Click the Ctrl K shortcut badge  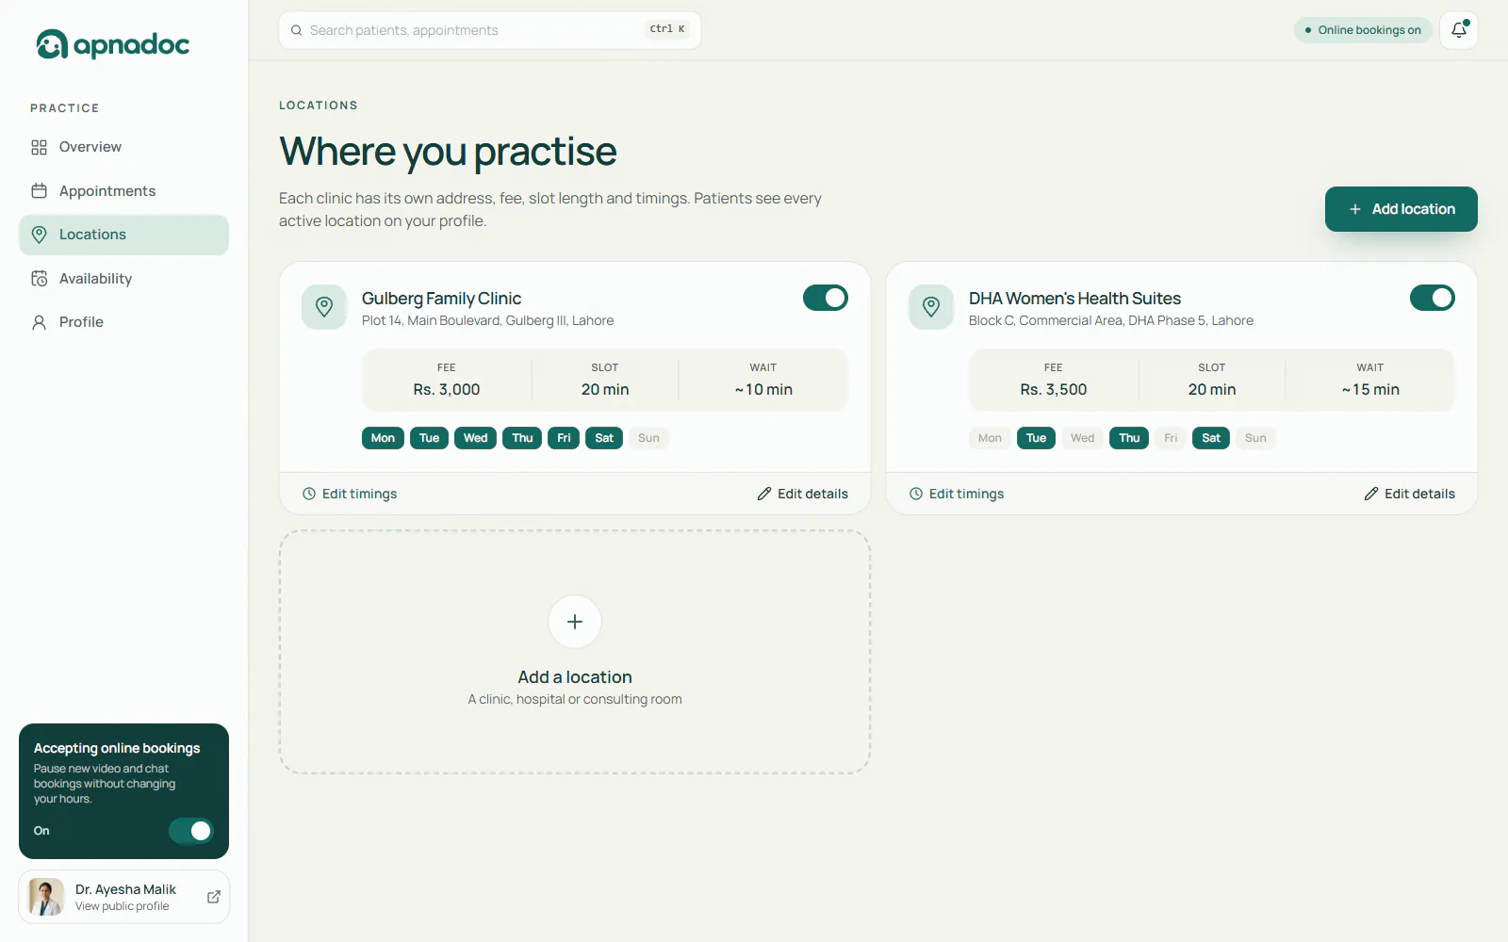coord(667,29)
